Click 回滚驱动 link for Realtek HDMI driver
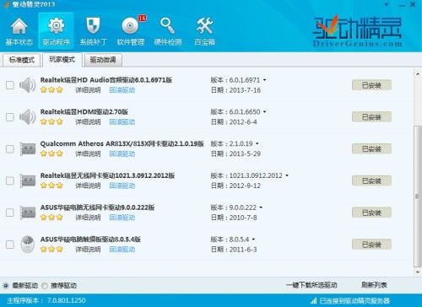Screen dimensions: 422x307 122,122
